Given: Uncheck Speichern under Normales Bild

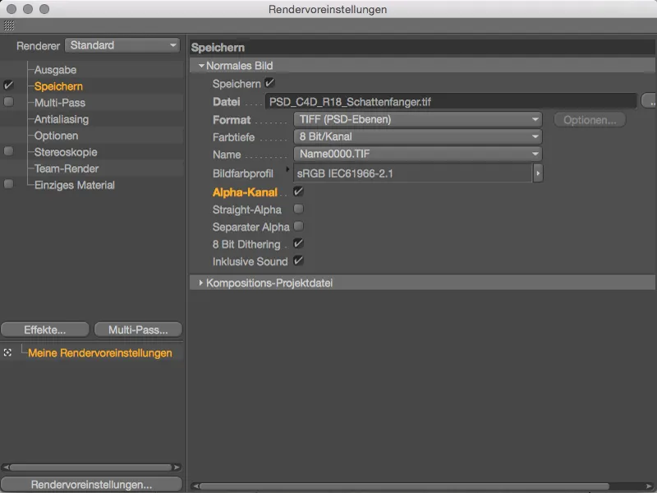Looking at the screenshot, I should pos(270,83).
